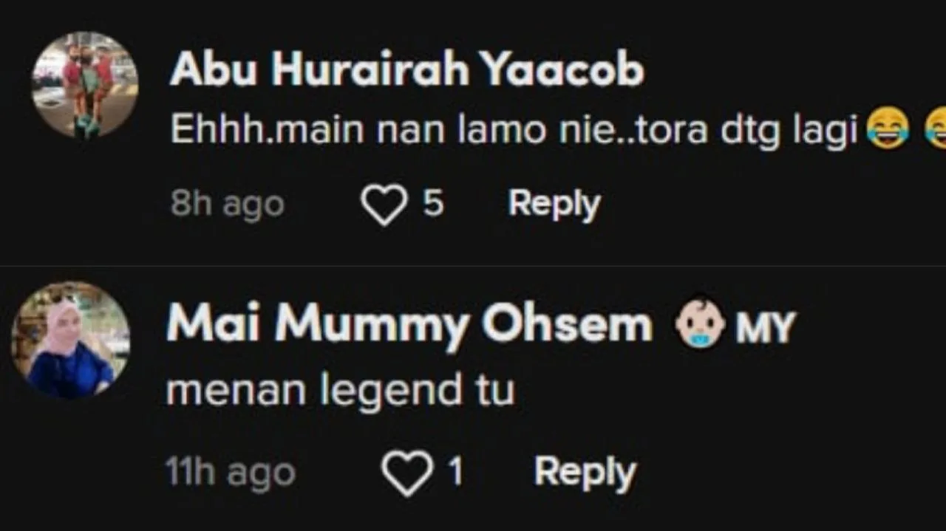Click the divider line between the two comments

(473, 266)
